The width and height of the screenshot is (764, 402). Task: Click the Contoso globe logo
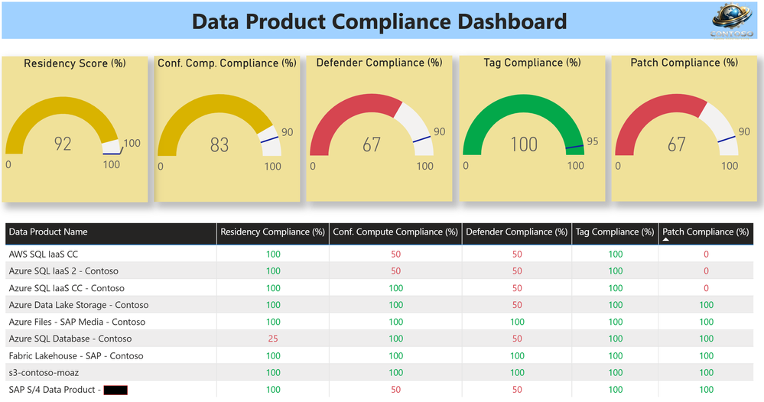733,21
